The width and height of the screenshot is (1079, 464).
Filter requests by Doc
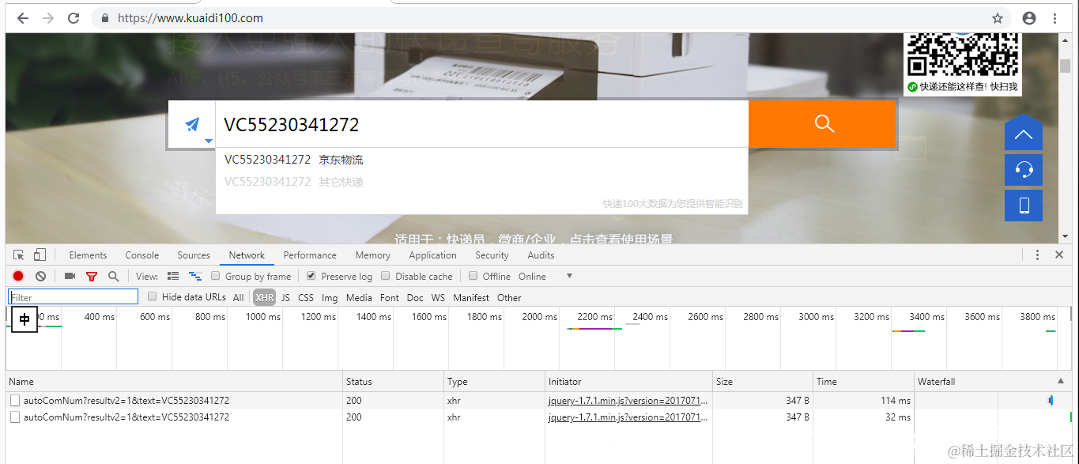tap(415, 298)
